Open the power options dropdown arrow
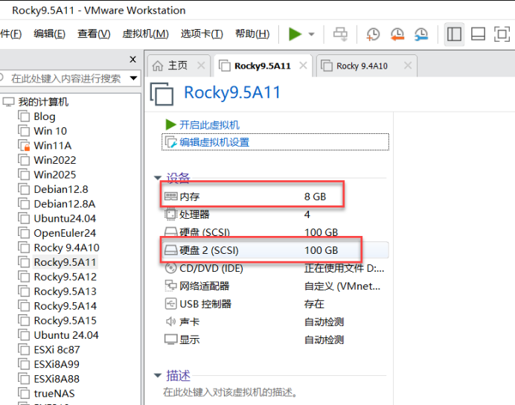515x405 pixels. coord(311,34)
